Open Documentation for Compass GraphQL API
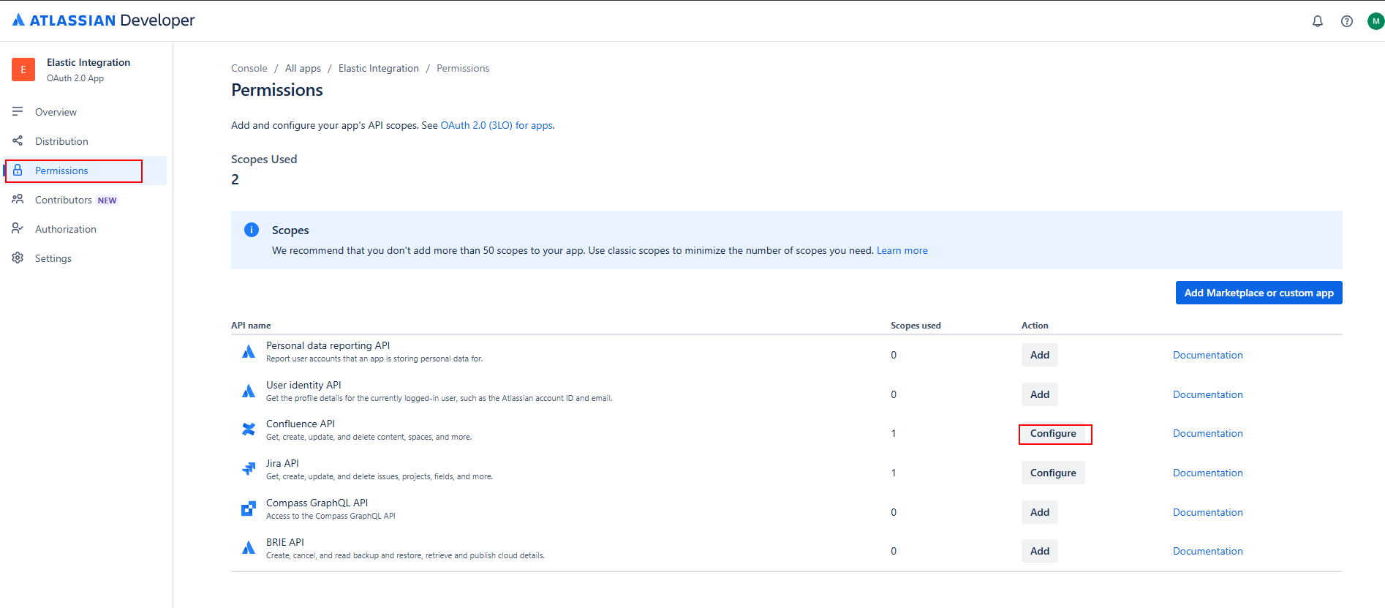 (x=1208, y=512)
